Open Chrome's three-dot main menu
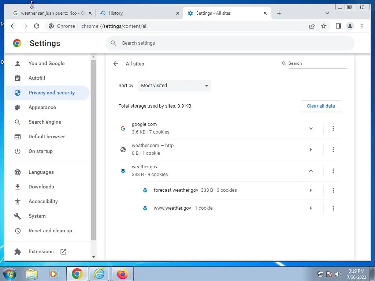This screenshot has width=375, height=281. 362,26
